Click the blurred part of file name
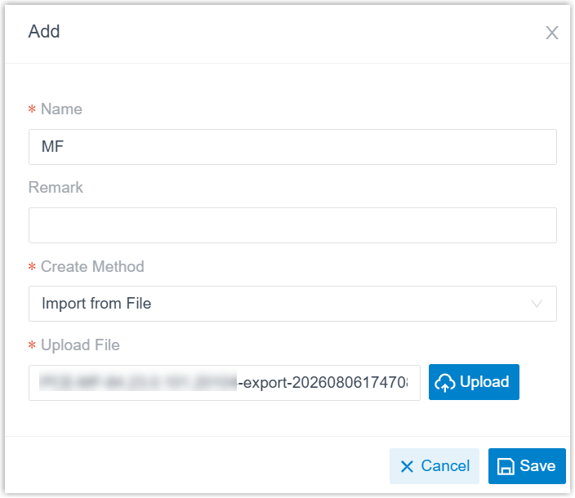The width and height of the screenshot is (575, 498). [138, 382]
